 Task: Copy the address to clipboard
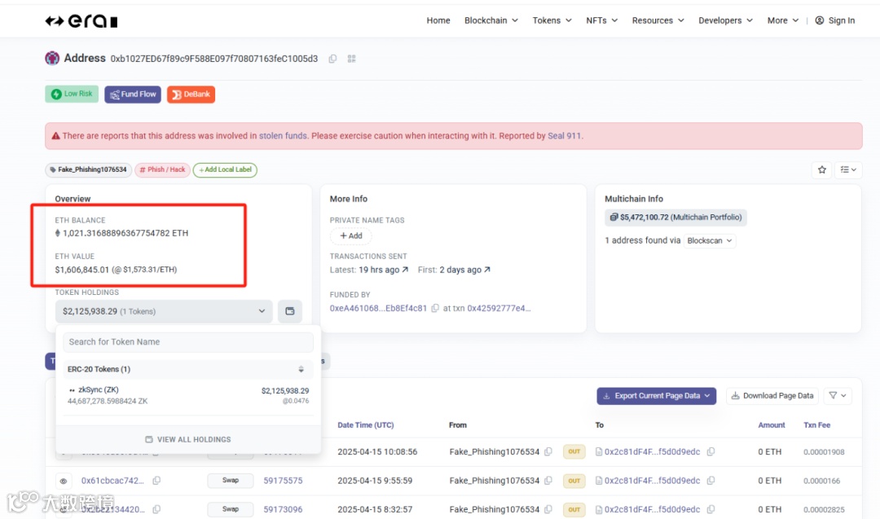[x=332, y=59]
